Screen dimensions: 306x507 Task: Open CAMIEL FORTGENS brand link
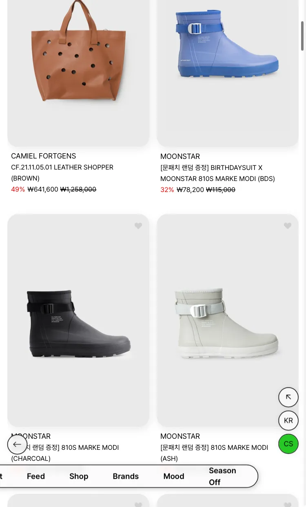(x=44, y=156)
